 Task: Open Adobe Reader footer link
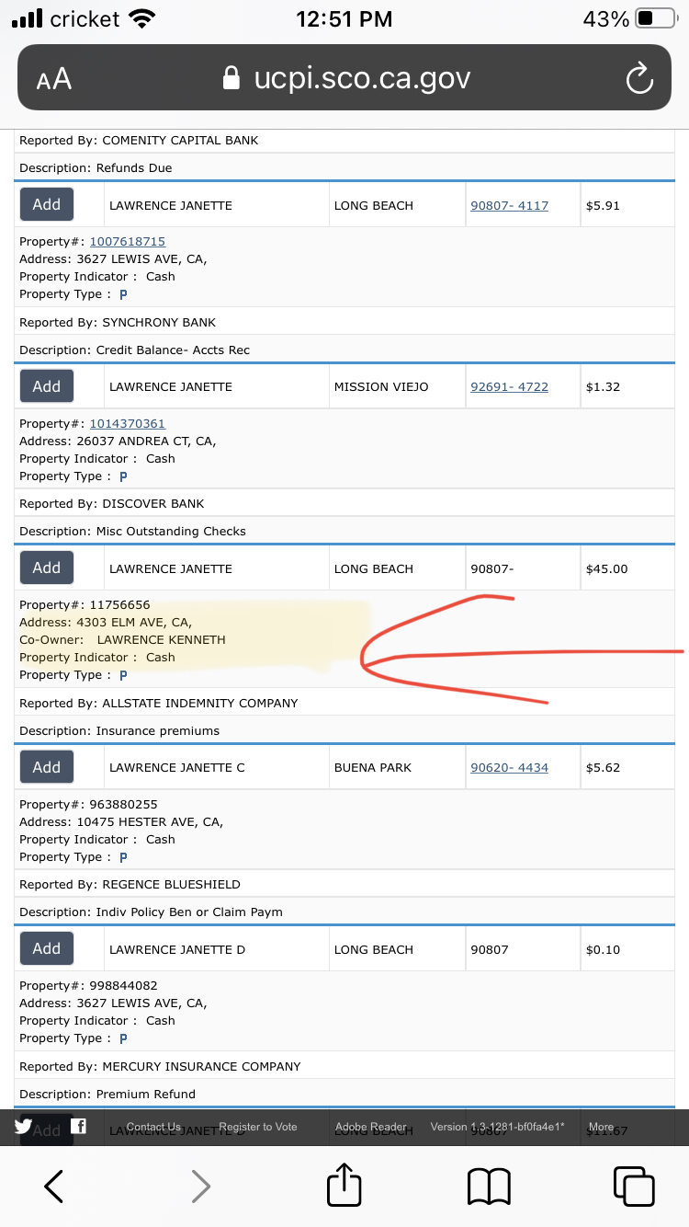point(370,1127)
